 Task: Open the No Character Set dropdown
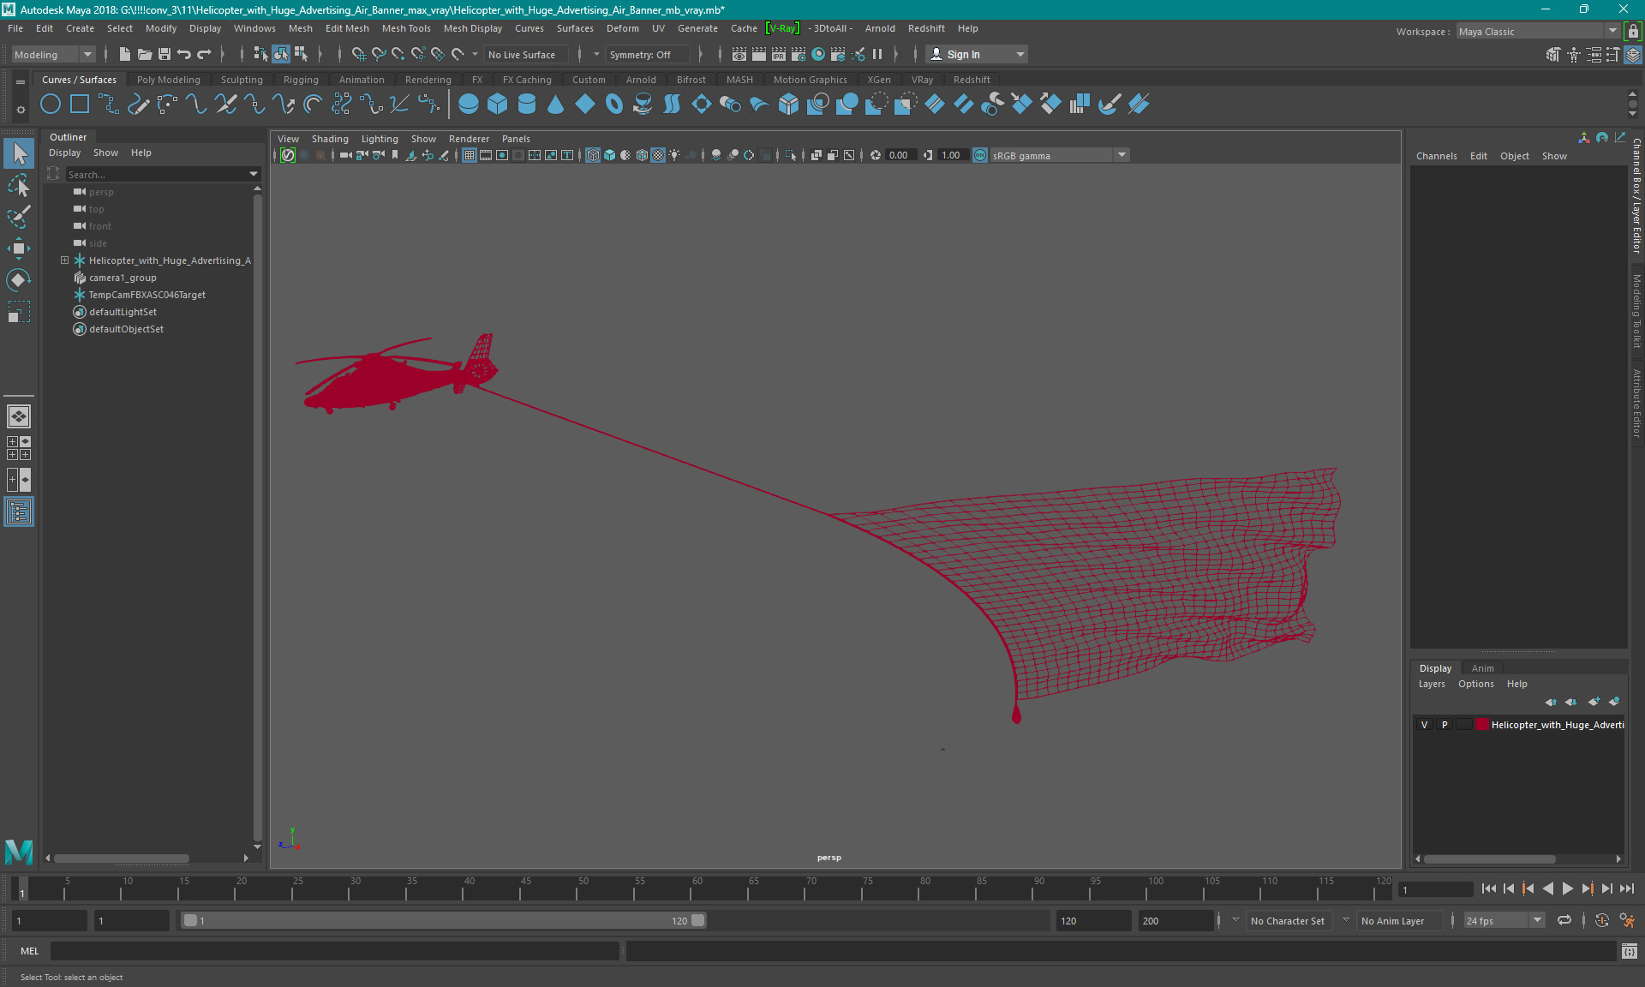1290,920
